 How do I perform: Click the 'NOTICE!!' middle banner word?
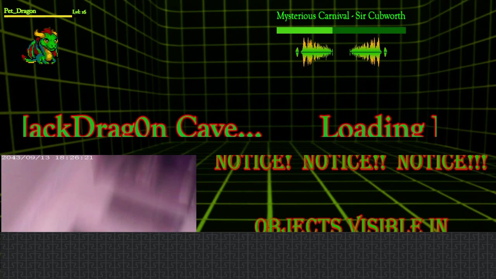click(x=344, y=163)
